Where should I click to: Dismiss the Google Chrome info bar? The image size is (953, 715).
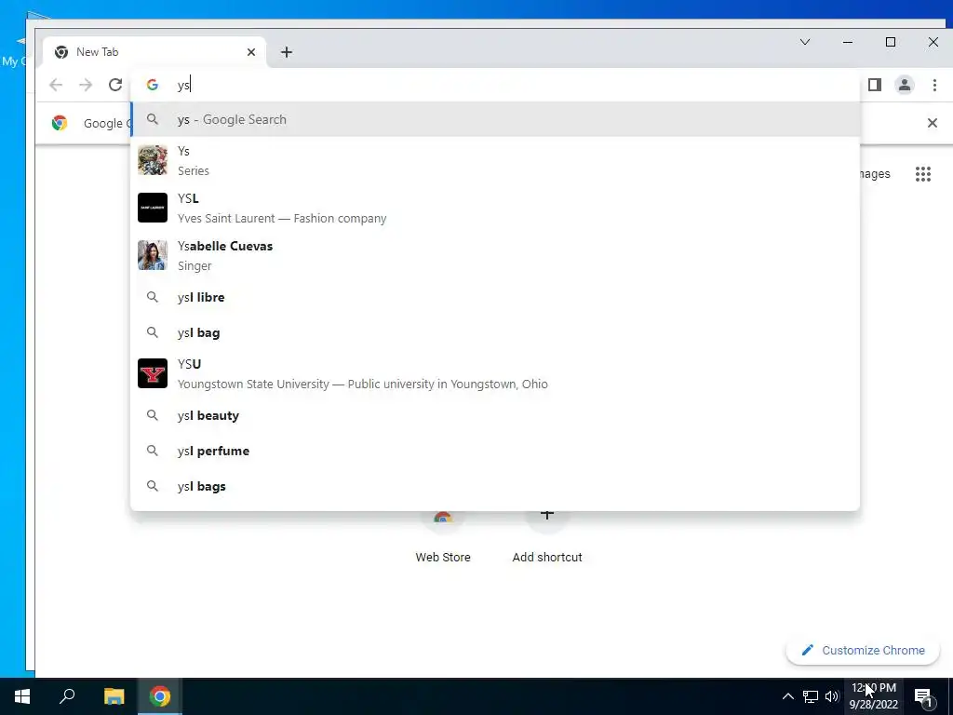933,123
